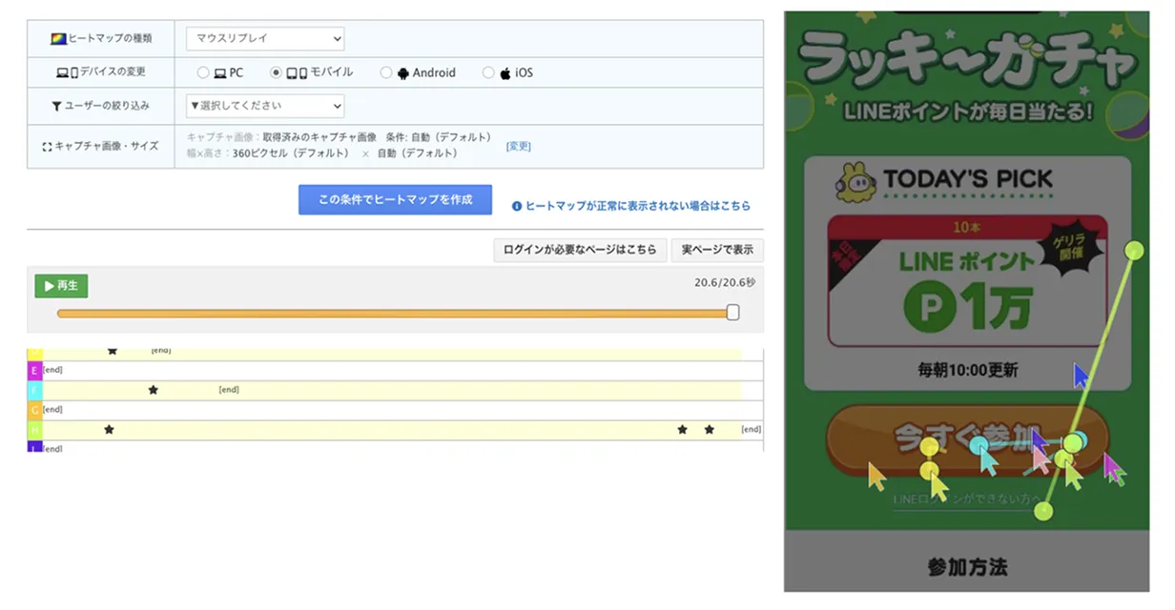The height and width of the screenshot is (610, 1175).
Task: Select the PC device radio button
Action: pos(202,72)
